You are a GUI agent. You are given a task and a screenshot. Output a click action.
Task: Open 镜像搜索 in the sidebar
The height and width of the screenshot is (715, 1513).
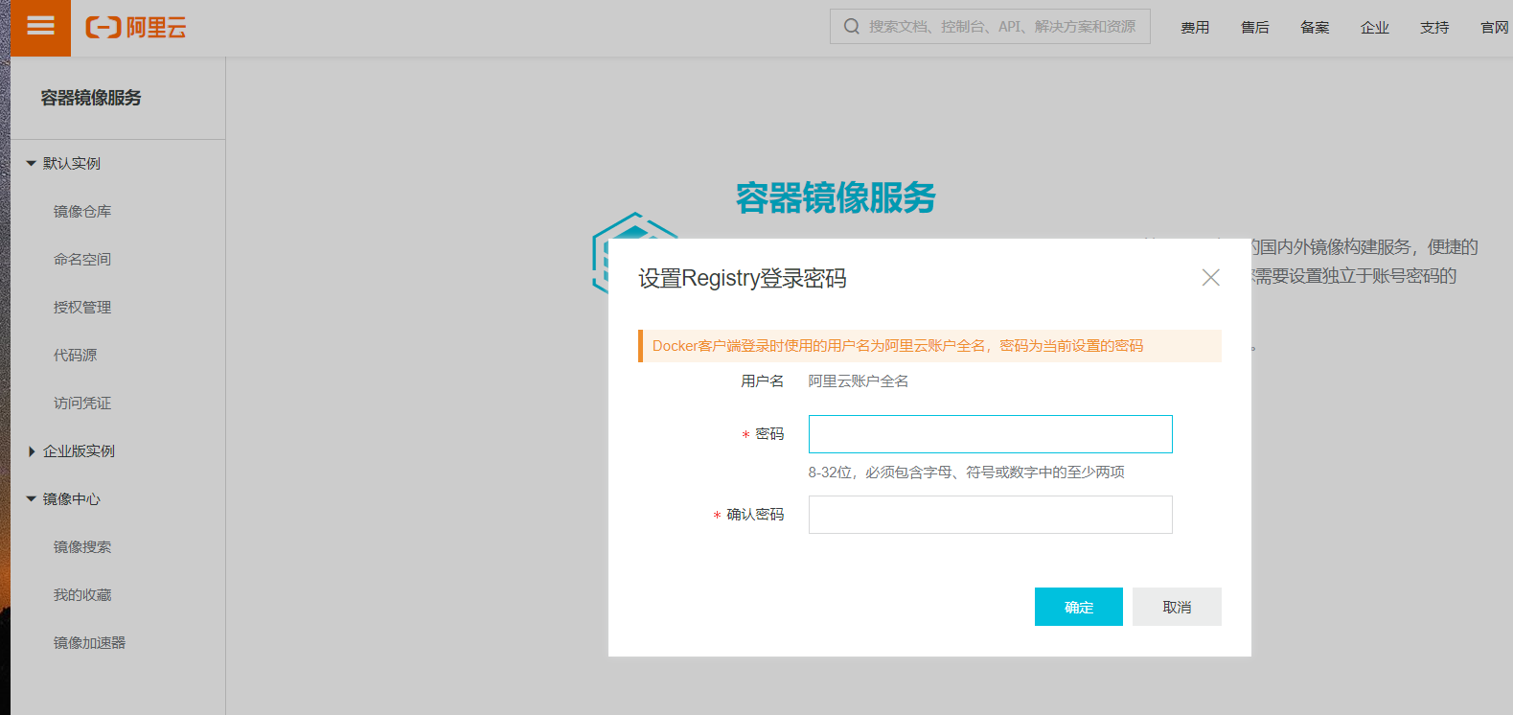[82, 547]
